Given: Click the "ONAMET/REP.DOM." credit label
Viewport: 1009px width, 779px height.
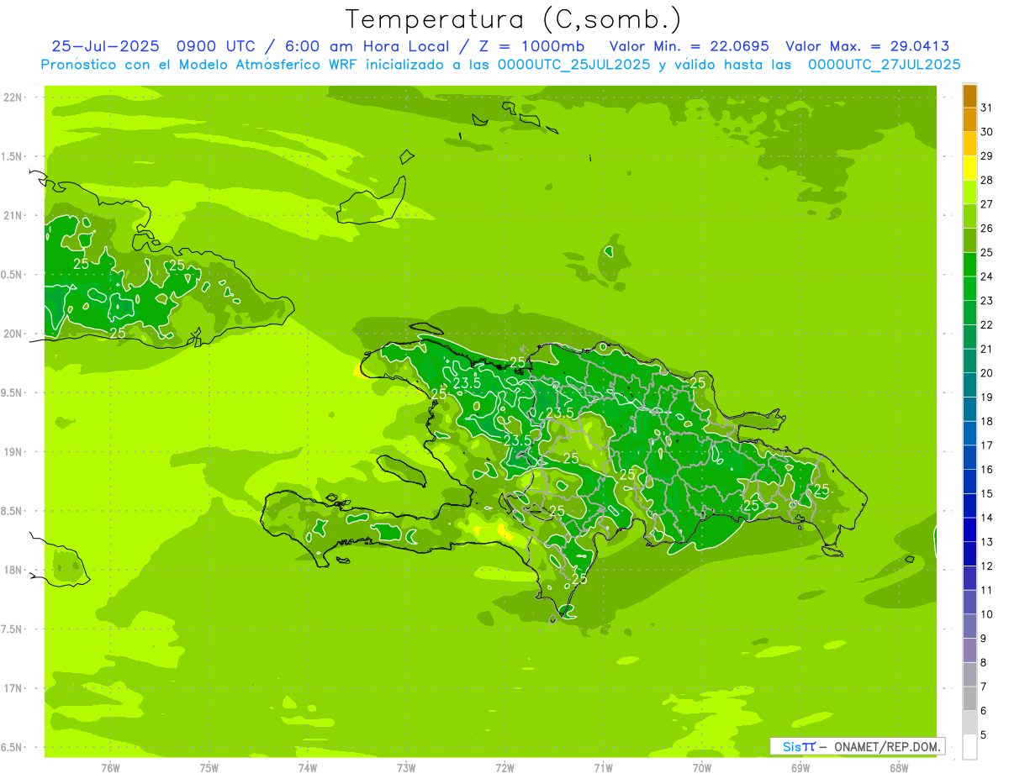Looking at the screenshot, I should point(889,746).
